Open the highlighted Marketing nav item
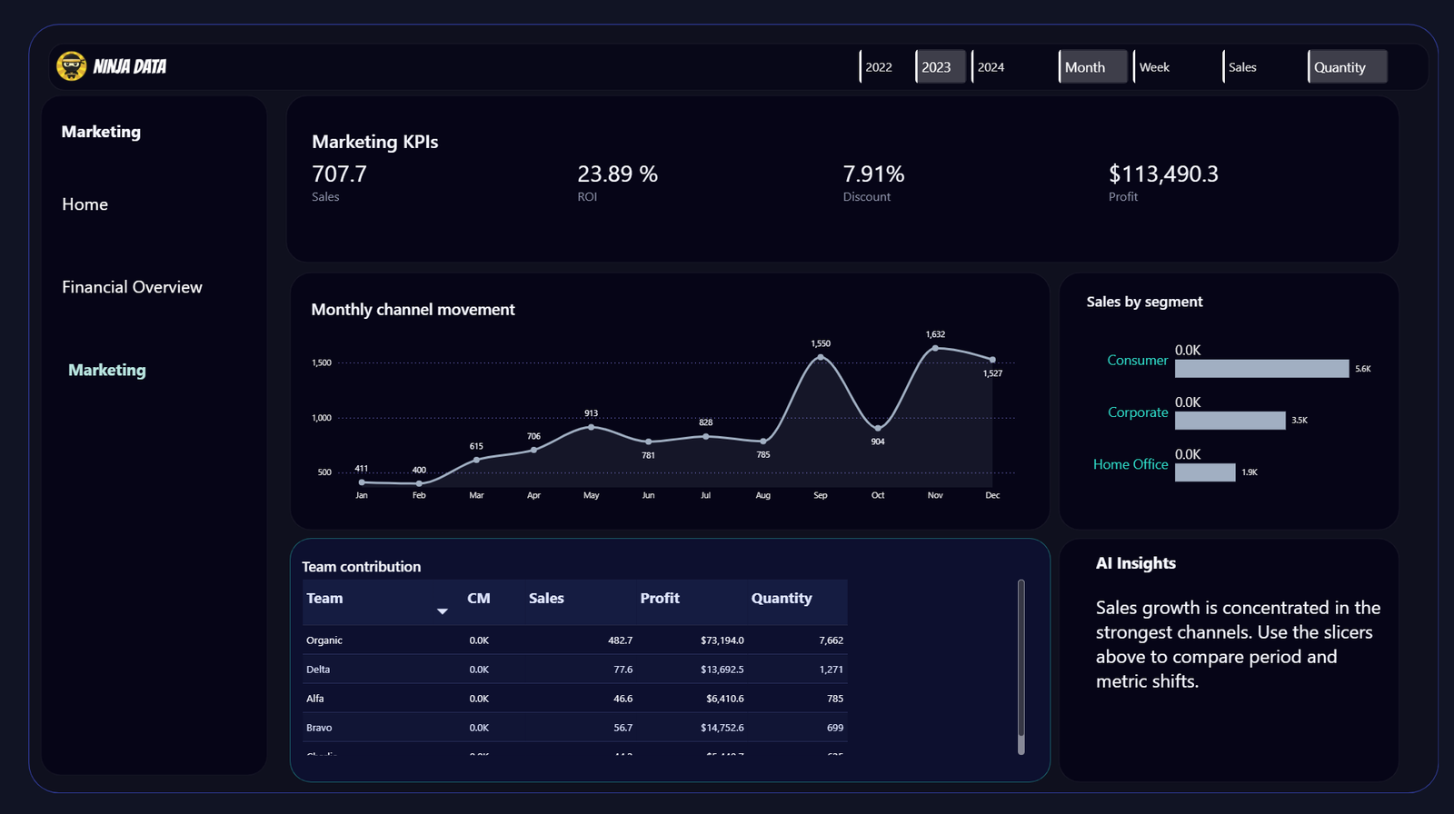This screenshot has height=814, width=1454. pyautogui.click(x=107, y=370)
